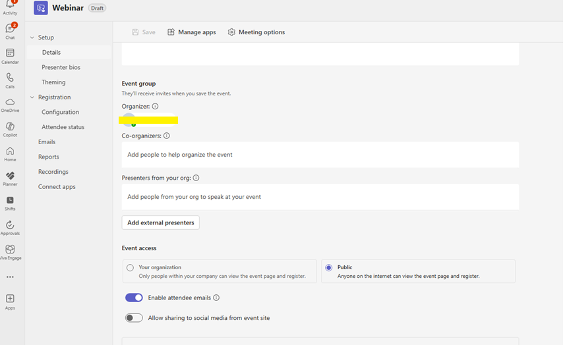The width and height of the screenshot is (567, 345).
Task: Go to the Recordings section
Action: (53, 172)
